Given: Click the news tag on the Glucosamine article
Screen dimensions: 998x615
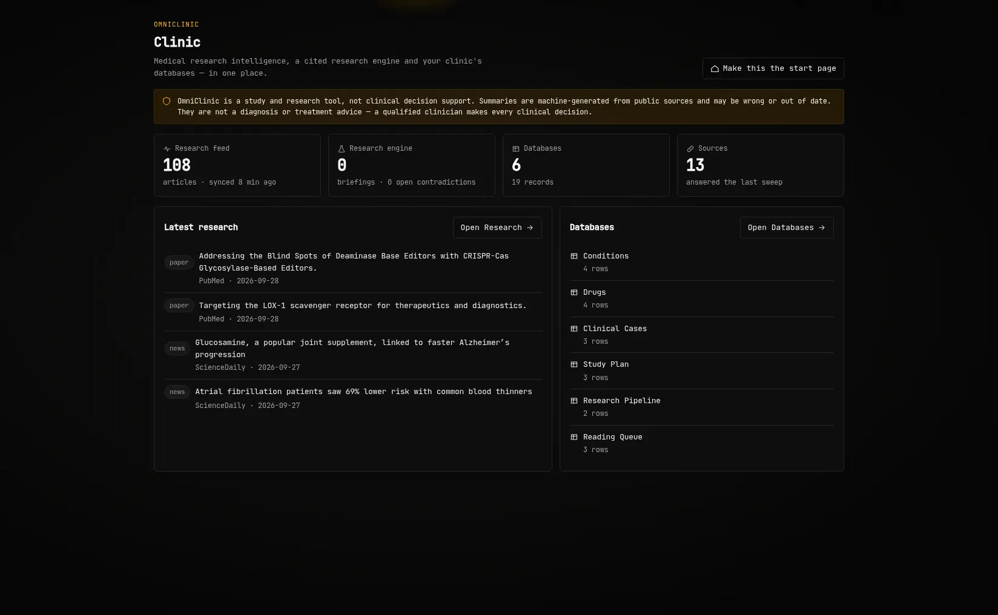Looking at the screenshot, I should pos(177,349).
